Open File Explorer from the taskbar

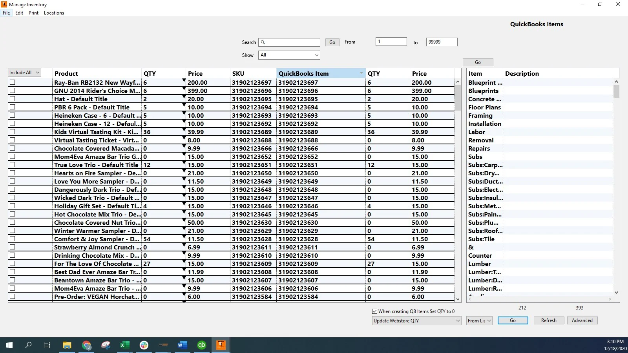[x=67, y=345]
